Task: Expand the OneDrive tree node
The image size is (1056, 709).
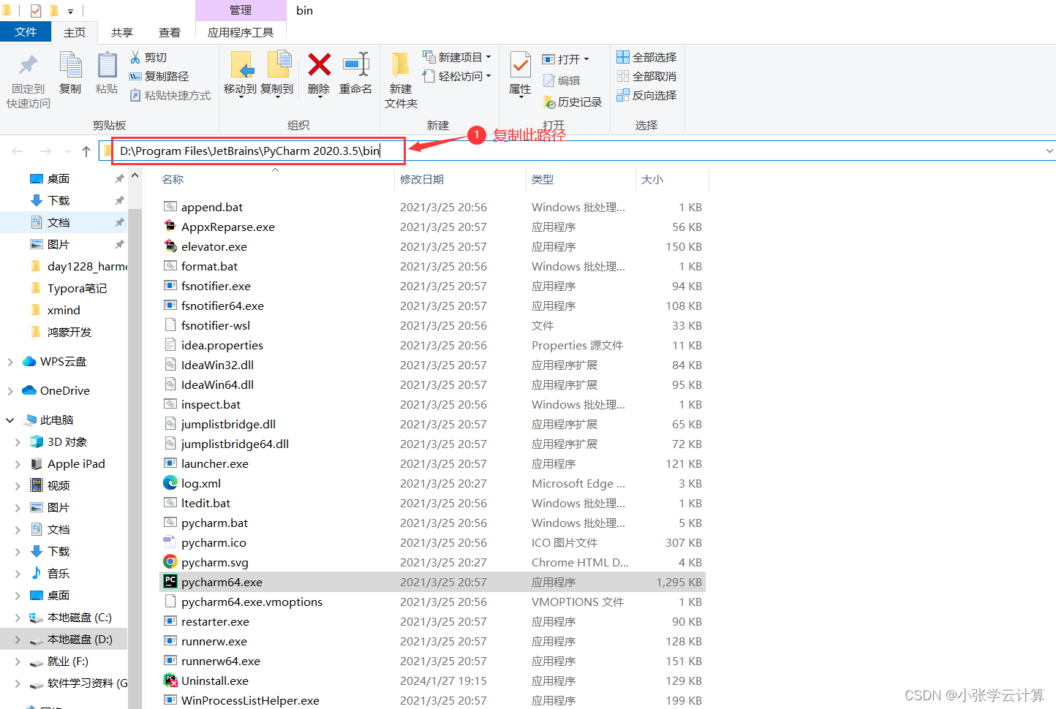Action: point(10,390)
